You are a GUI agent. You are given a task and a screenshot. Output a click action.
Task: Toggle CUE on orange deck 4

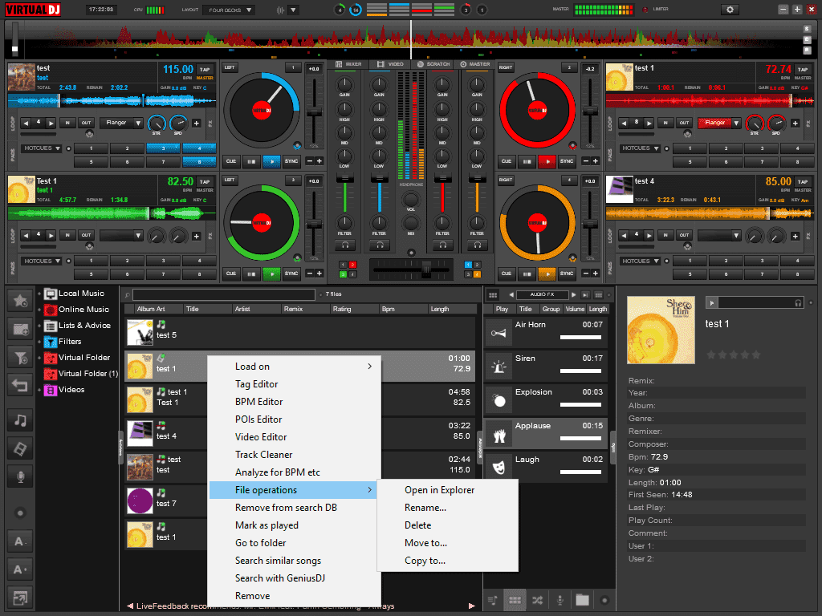click(x=507, y=274)
